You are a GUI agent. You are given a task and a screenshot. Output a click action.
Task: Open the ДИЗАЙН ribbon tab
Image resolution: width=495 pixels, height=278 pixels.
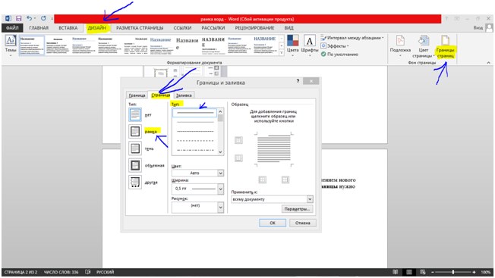coord(97,28)
